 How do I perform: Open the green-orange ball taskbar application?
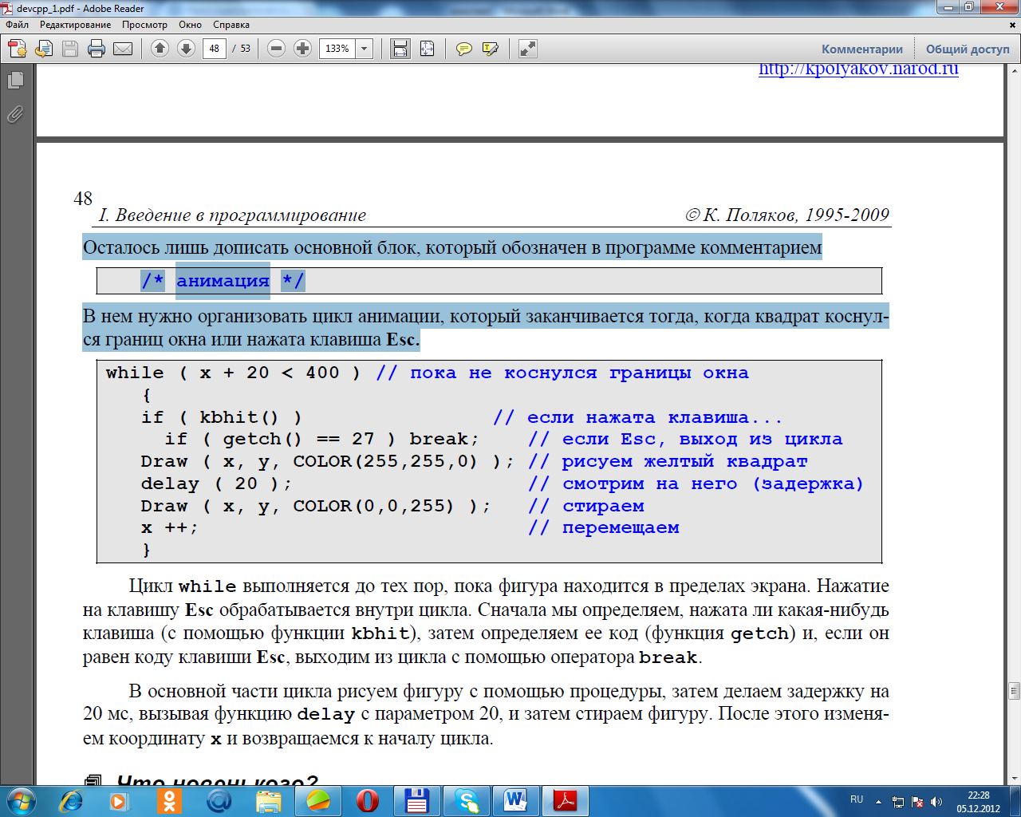318,801
